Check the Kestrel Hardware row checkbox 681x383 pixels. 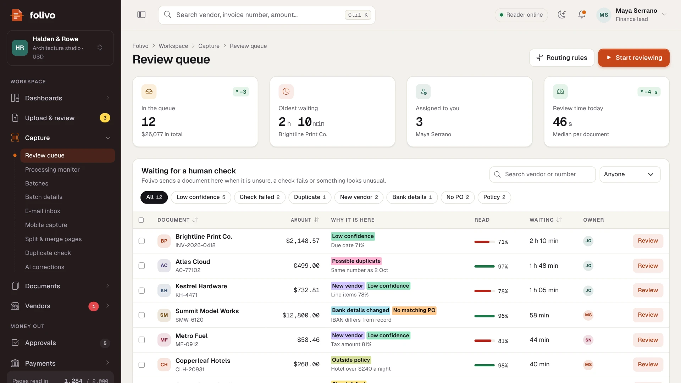click(x=142, y=291)
